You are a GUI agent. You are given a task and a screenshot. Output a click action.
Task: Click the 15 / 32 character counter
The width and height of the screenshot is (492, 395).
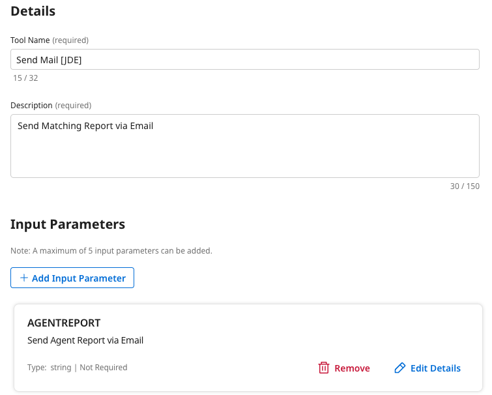[x=25, y=78]
